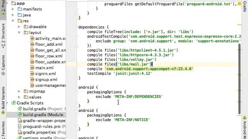Screen dimensions: 248x139
Task: Click the appcompat-v7:23.4.0 dependency string
Action: [149, 69]
